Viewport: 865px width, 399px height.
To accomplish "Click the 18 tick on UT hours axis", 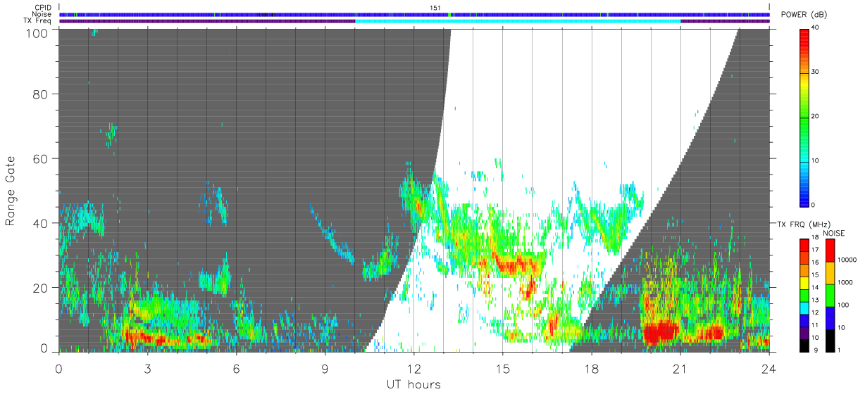I will [x=591, y=369].
